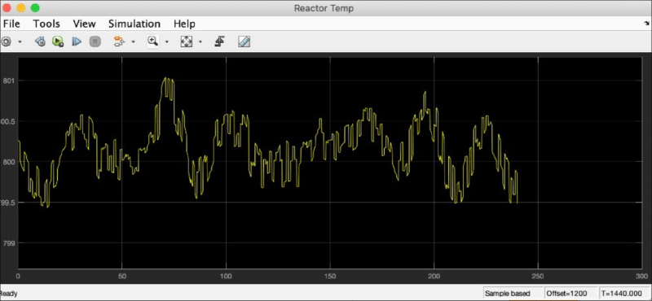The width and height of the screenshot is (652, 301).
Task: Click the Scale Axes Limits icon
Action: tap(187, 41)
